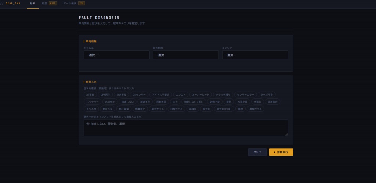Toggle the 回転不調 chip
The height and width of the screenshot is (183, 376).
pos(162,102)
